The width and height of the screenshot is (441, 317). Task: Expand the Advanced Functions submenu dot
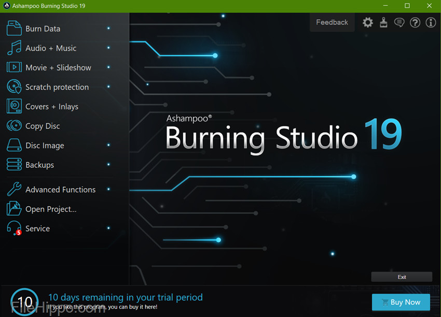pos(108,190)
